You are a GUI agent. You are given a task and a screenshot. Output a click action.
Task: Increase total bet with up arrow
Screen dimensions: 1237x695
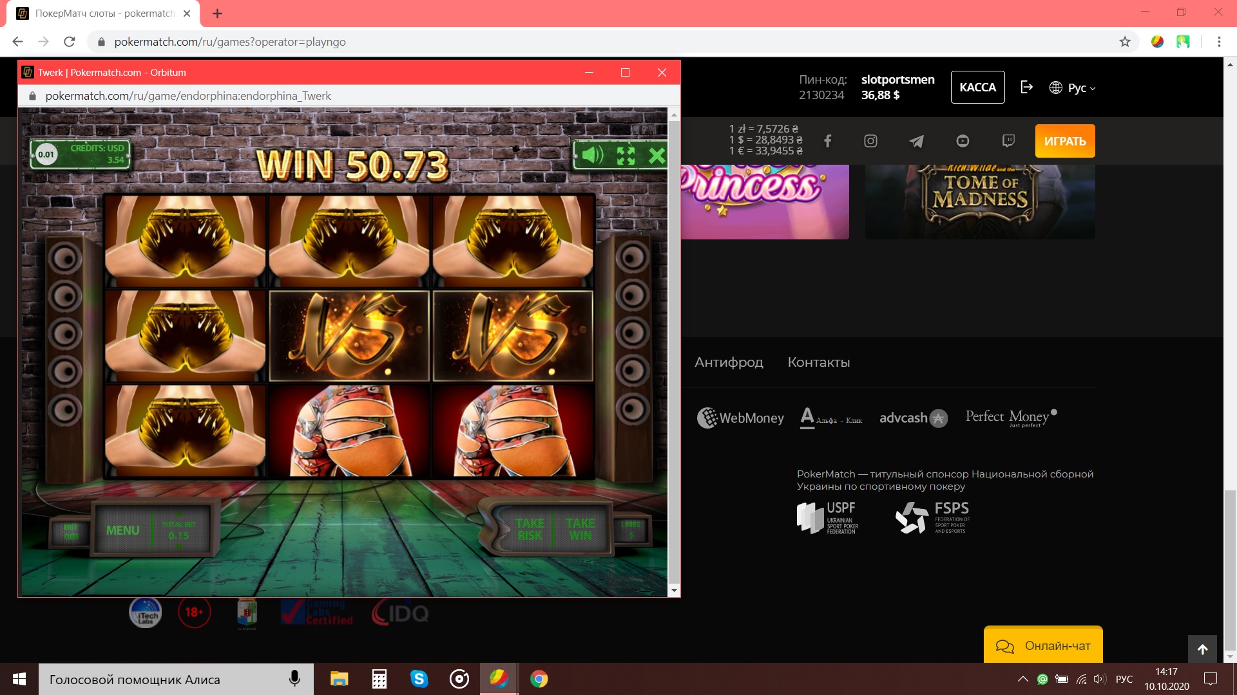pos(178,514)
